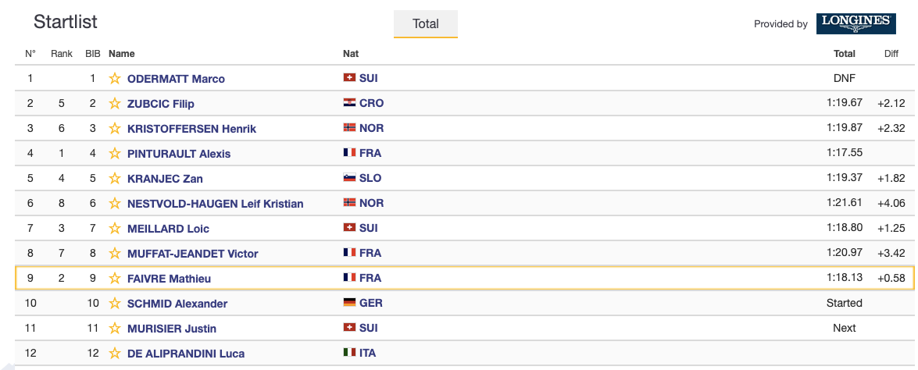Click the star icon beside DE ALIPRANDINI Luca

pyautogui.click(x=115, y=353)
